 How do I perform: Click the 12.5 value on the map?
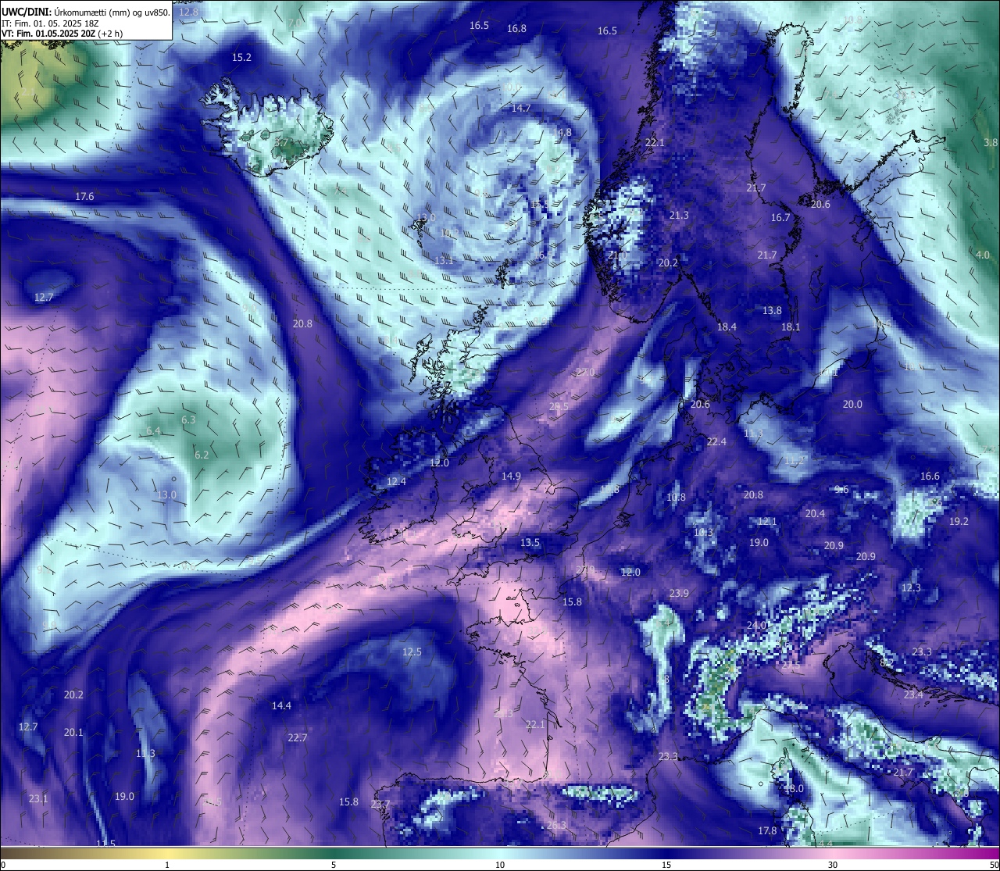pyautogui.click(x=412, y=652)
